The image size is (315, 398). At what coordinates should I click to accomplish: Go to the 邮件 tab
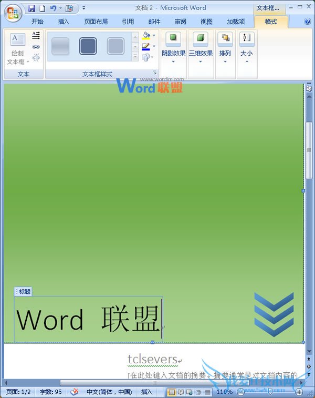point(154,22)
